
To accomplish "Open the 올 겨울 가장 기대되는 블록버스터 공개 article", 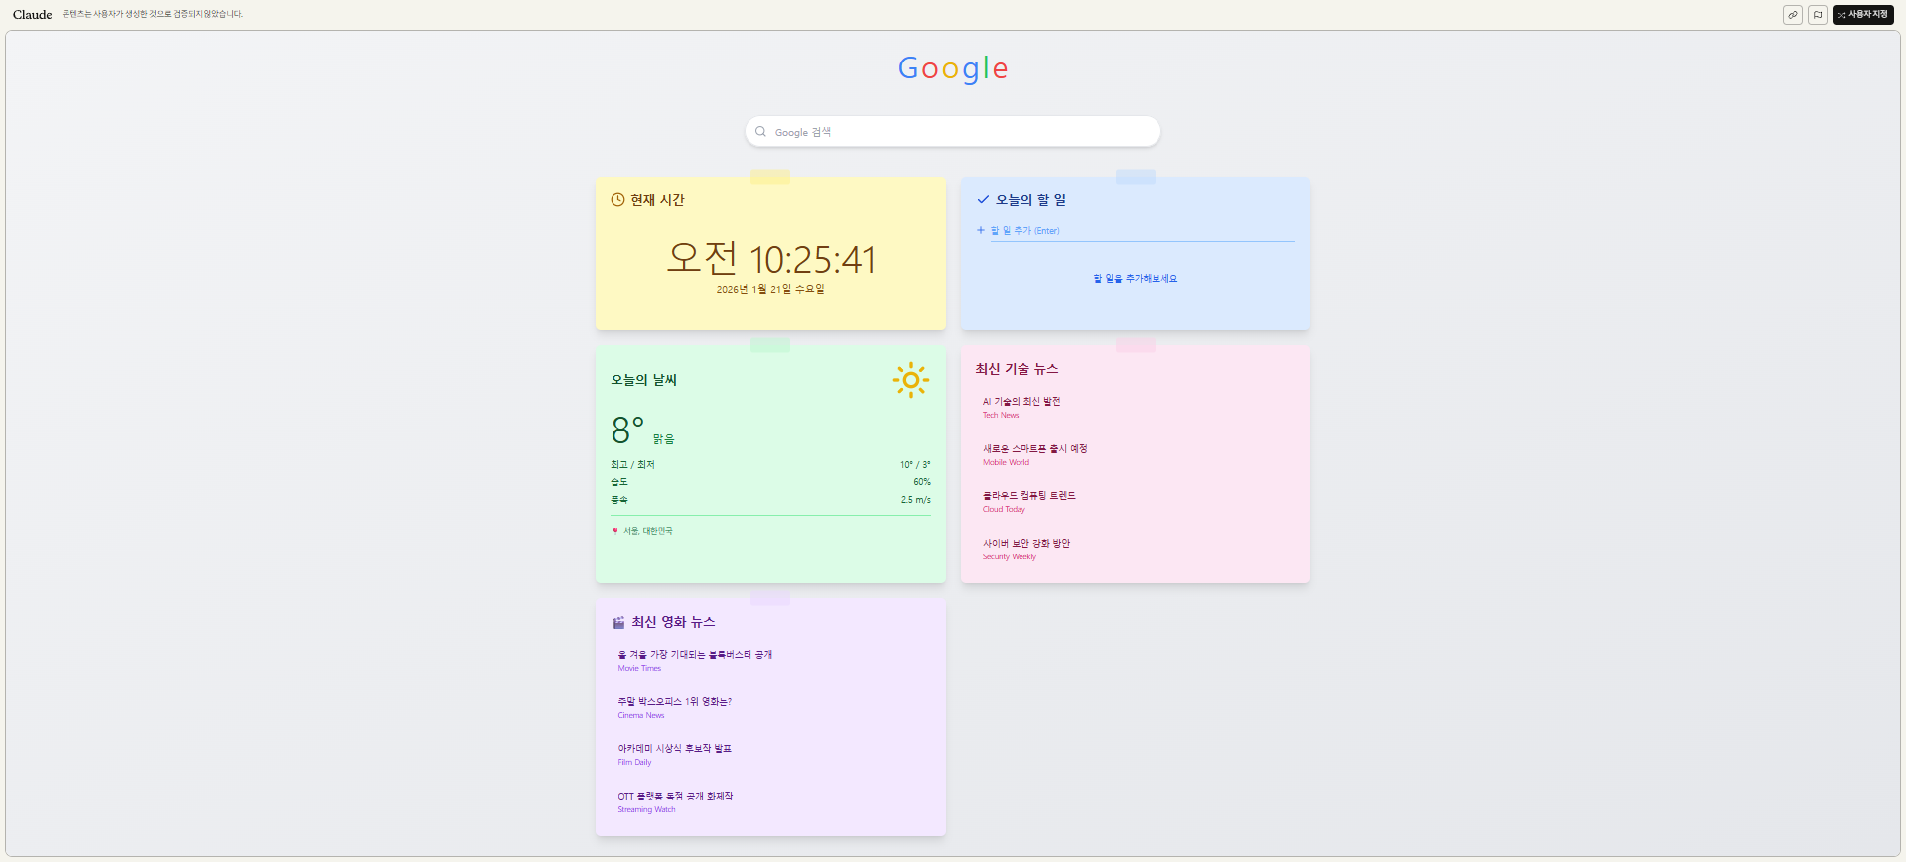I will point(695,655).
